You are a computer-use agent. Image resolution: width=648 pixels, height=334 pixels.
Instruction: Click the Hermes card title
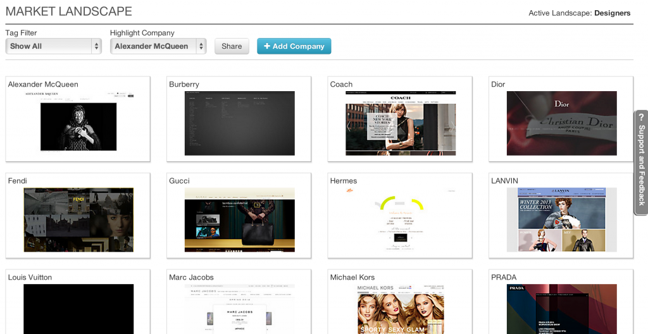click(344, 181)
